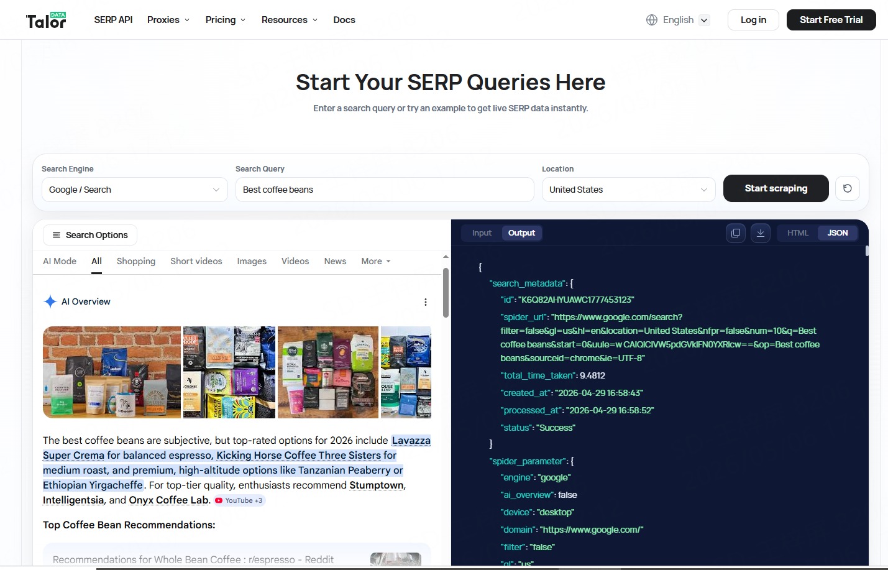Click the id value K6Q82AHYUAWC1777453123
This screenshot has width=888, height=570.
576,300
